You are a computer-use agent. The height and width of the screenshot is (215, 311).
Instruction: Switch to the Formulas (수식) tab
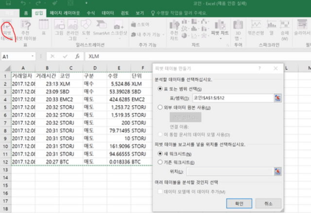(x=91, y=13)
